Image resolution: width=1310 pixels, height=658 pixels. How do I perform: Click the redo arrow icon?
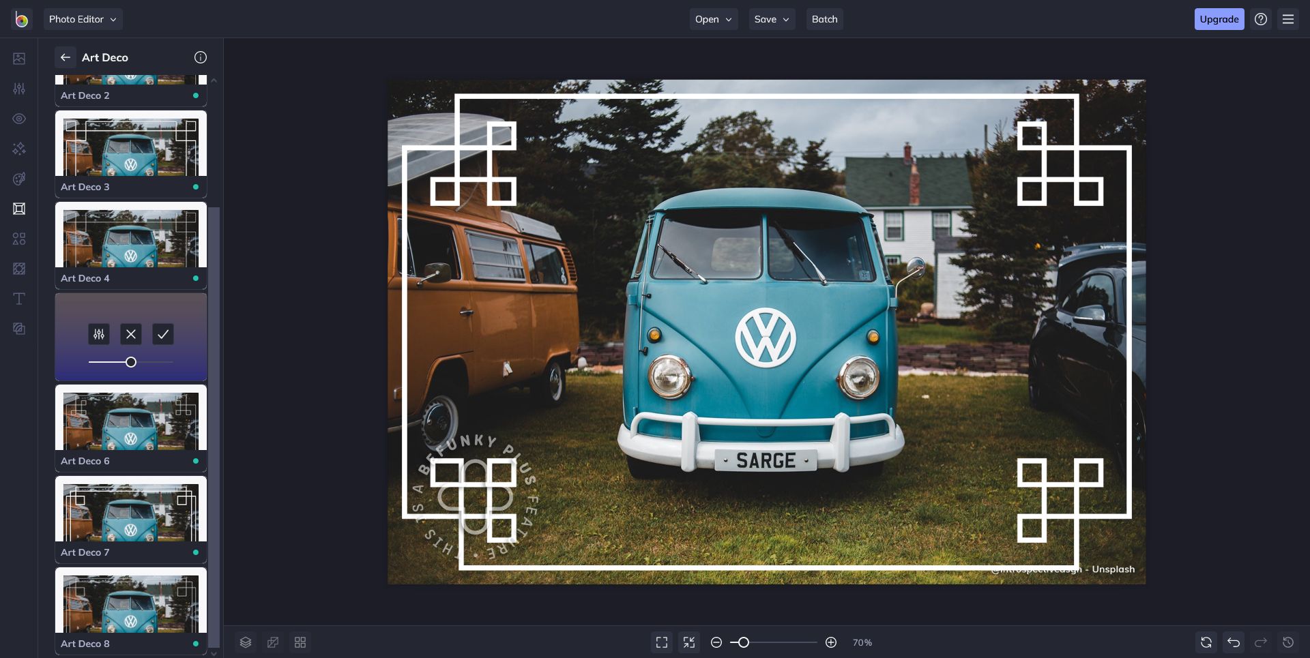coord(1261,642)
